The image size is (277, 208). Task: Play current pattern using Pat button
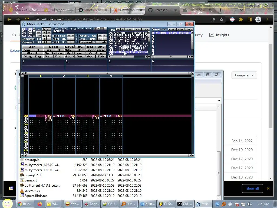pyautogui.click(x=48, y=56)
